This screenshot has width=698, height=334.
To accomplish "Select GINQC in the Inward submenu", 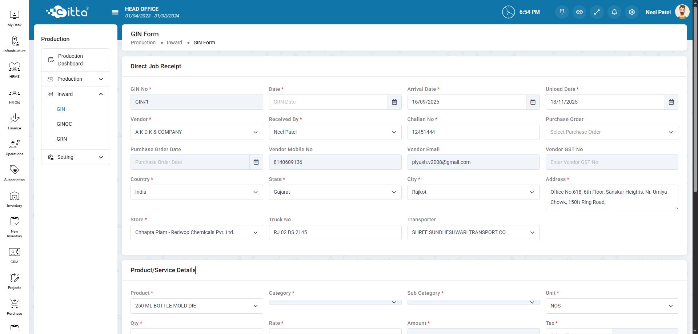I will point(64,124).
